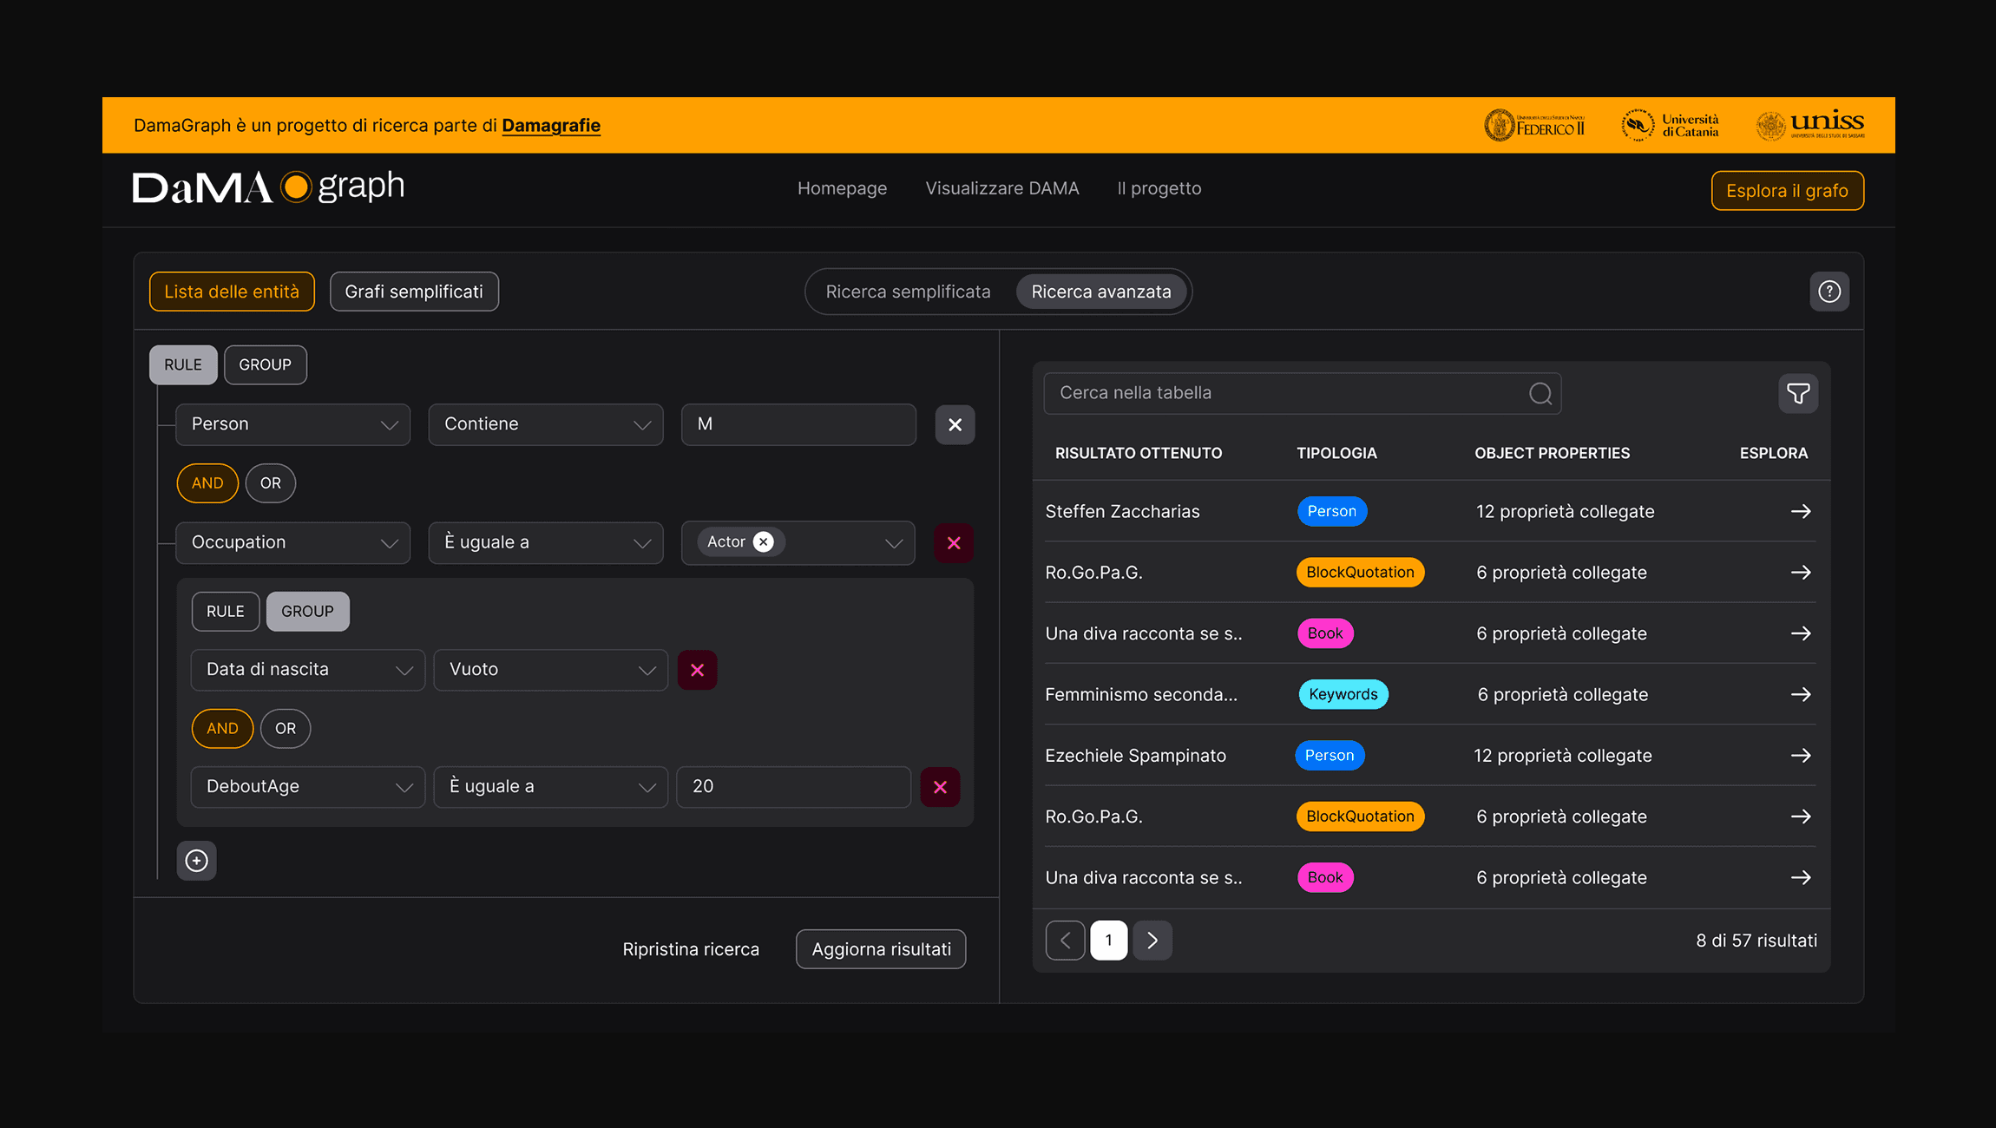The width and height of the screenshot is (1996, 1128).
Task: Open Visualizzare DAMA menu item
Action: pyautogui.click(x=1001, y=188)
